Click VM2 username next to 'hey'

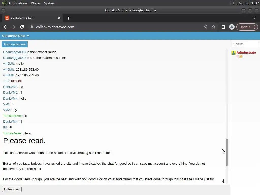[6, 110]
